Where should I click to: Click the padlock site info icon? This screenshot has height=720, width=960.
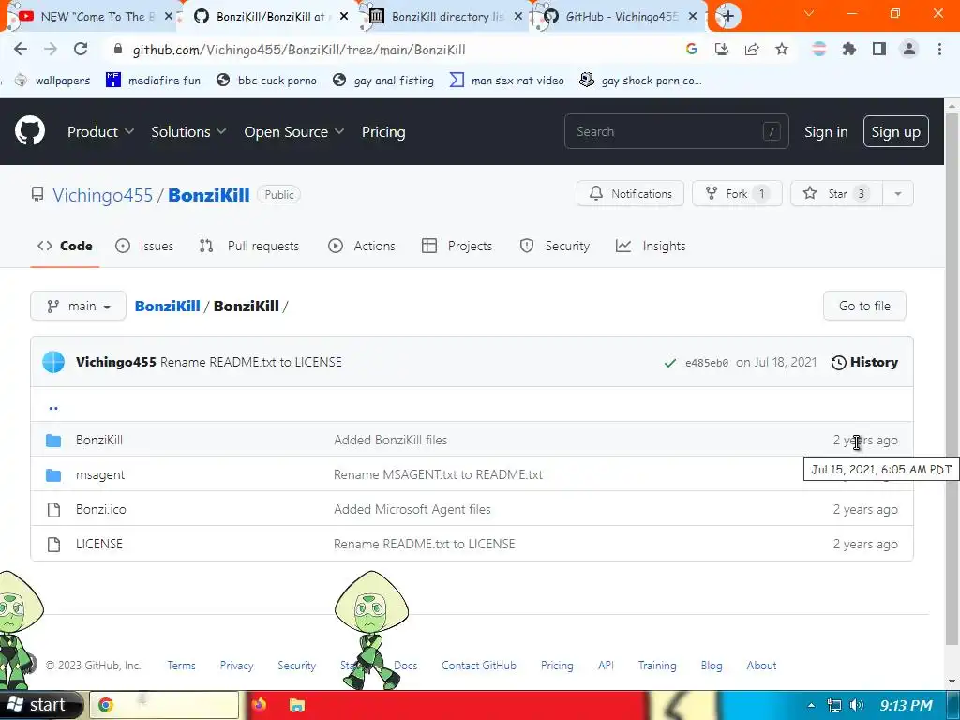tap(118, 50)
